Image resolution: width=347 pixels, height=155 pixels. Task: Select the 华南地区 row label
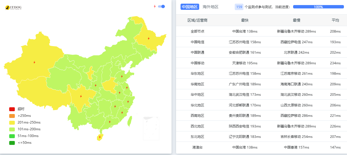[x=197, y=84]
